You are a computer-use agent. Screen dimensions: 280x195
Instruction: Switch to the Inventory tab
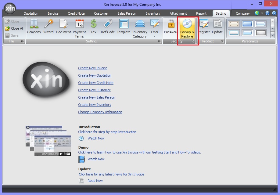point(153,13)
